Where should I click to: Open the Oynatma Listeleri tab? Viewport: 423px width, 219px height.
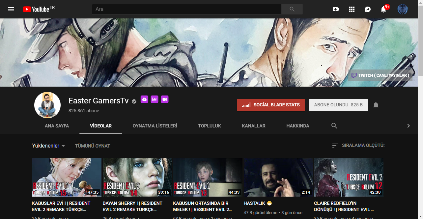(155, 126)
